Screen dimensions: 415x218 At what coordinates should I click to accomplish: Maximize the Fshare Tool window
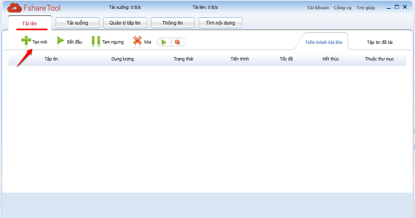click(397, 7)
